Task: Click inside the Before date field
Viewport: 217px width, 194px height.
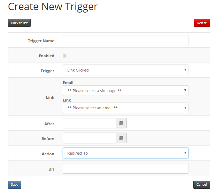Action: [90, 138]
